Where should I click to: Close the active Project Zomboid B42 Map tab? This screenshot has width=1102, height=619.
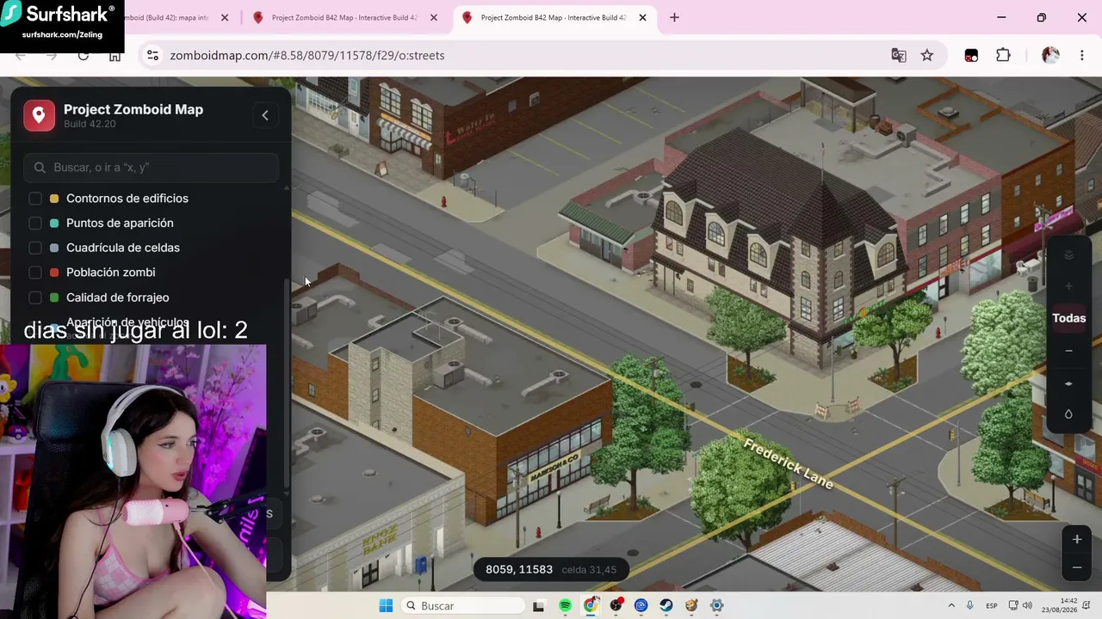pyautogui.click(x=642, y=17)
